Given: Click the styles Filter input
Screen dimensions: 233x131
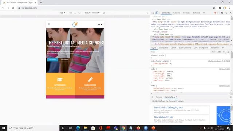Looking at the screenshot, I should [180, 52].
